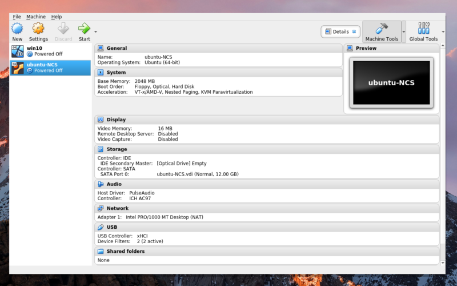Click the Acceleration VT-x/AMD-V value
The height and width of the screenshot is (286, 457).
click(194, 92)
